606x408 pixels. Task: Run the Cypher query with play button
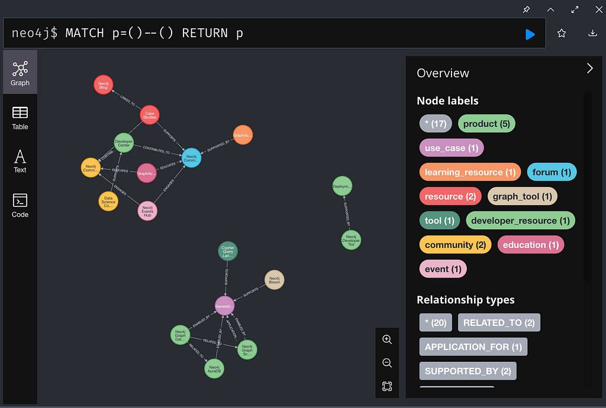pyautogui.click(x=530, y=34)
